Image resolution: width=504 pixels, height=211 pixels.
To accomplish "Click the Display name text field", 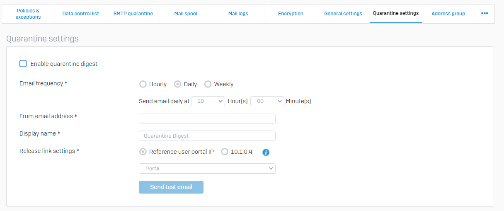I will 207,136.
